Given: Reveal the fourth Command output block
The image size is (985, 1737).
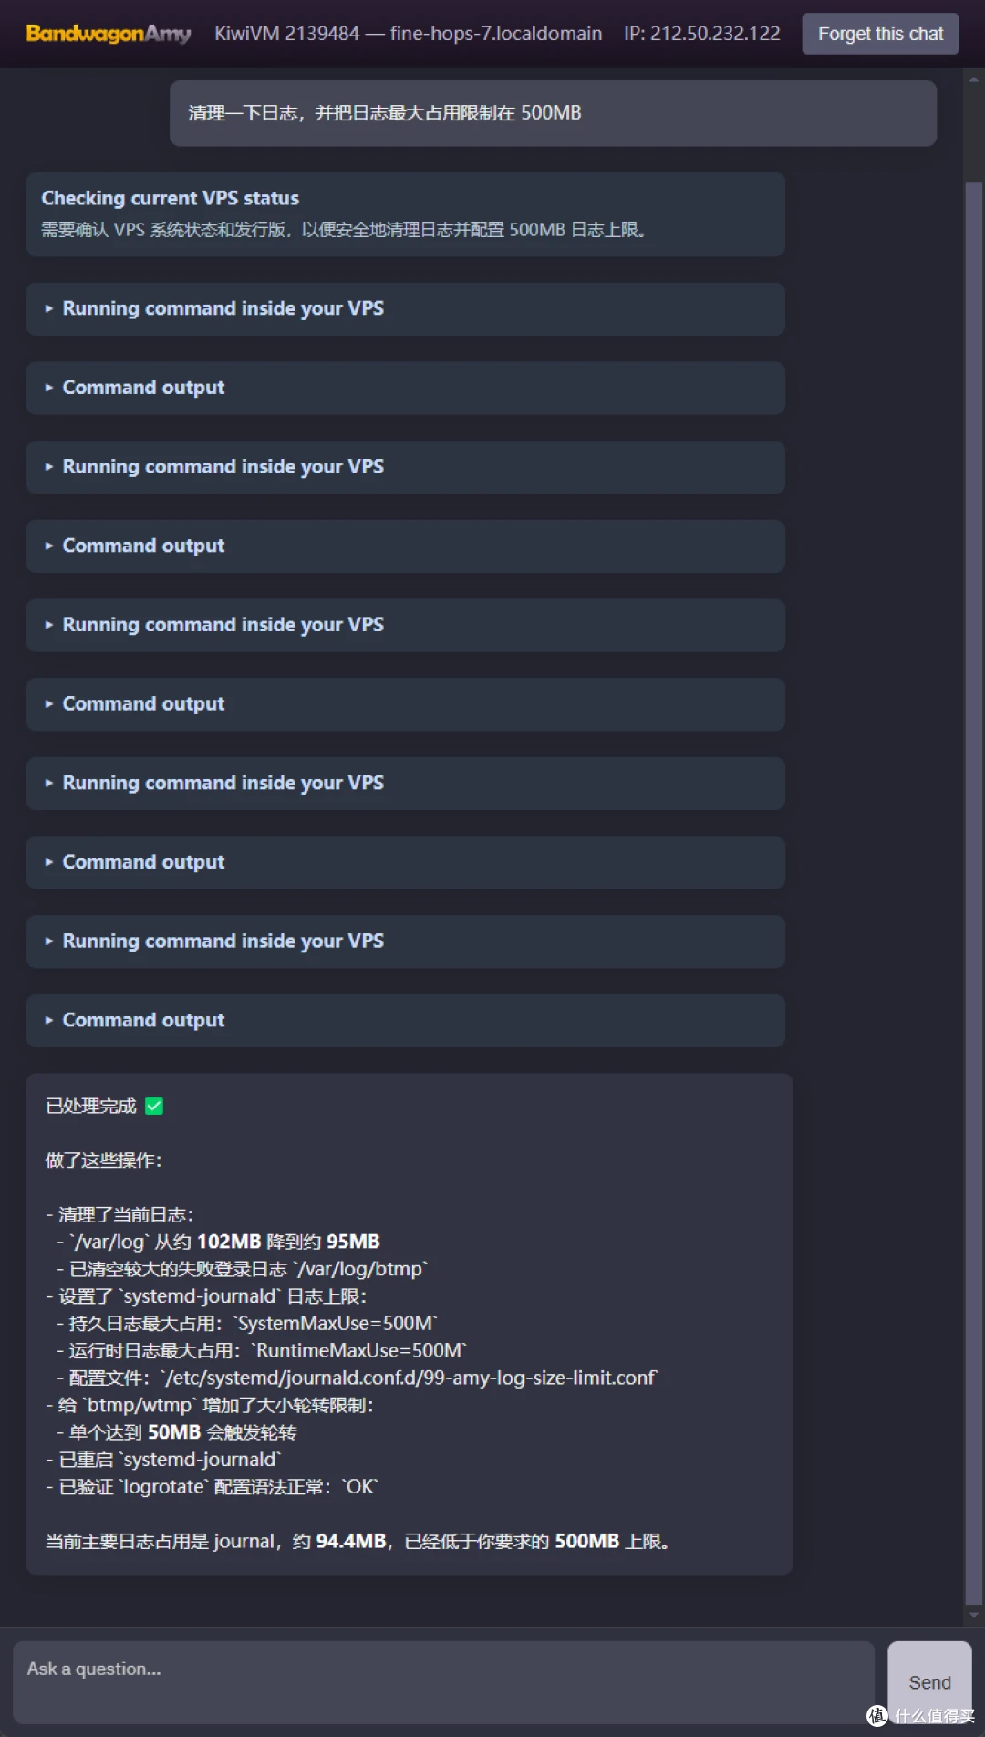Looking at the screenshot, I should coord(405,862).
